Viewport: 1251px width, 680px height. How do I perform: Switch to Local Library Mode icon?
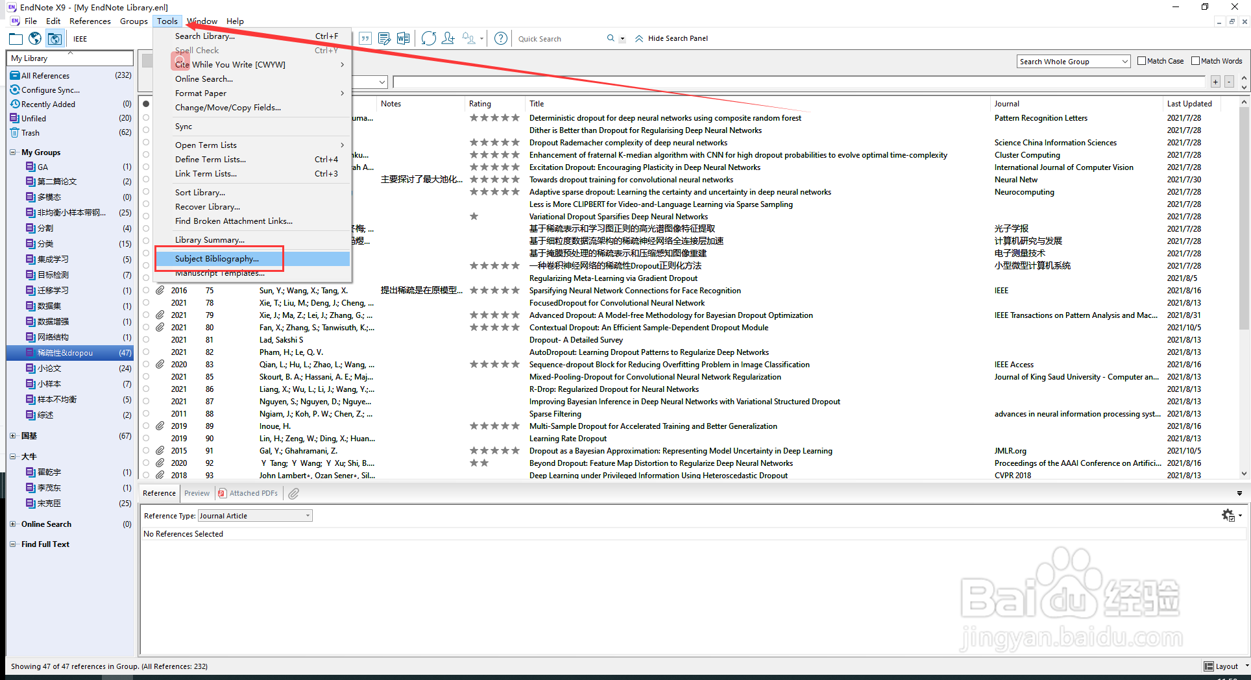point(16,39)
